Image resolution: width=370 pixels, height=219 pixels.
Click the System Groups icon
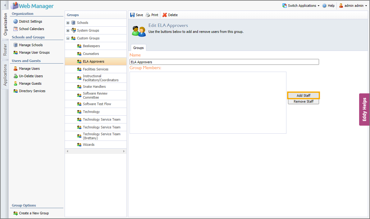pyautogui.click(x=73, y=30)
